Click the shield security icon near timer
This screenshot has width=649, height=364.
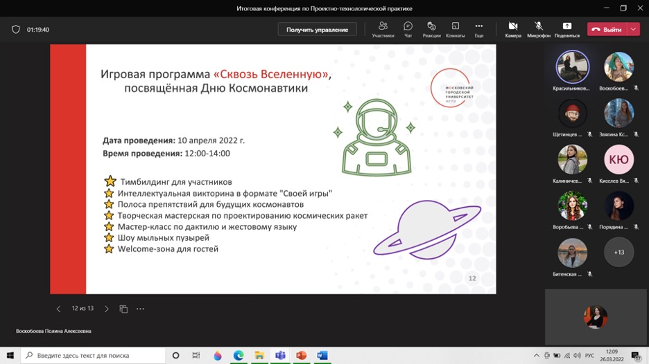coord(16,30)
